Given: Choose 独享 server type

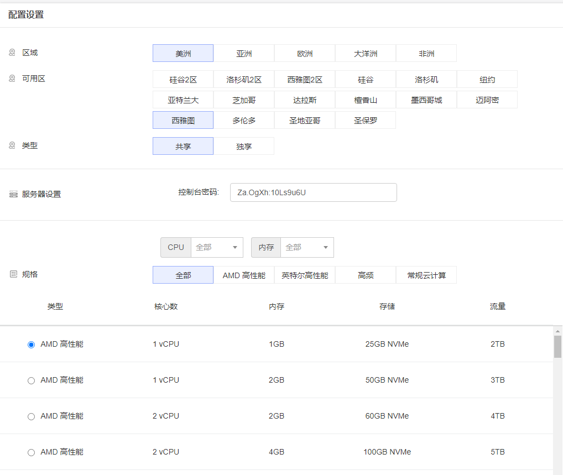Looking at the screenshot, I should (244, 147).
